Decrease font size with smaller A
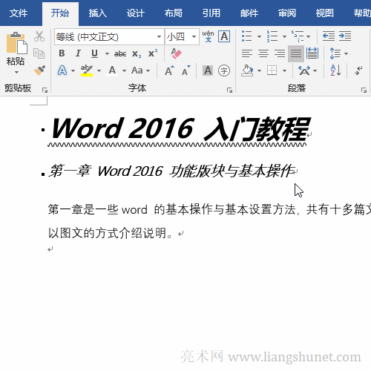 pyautogui.click(x=186, y=70)
